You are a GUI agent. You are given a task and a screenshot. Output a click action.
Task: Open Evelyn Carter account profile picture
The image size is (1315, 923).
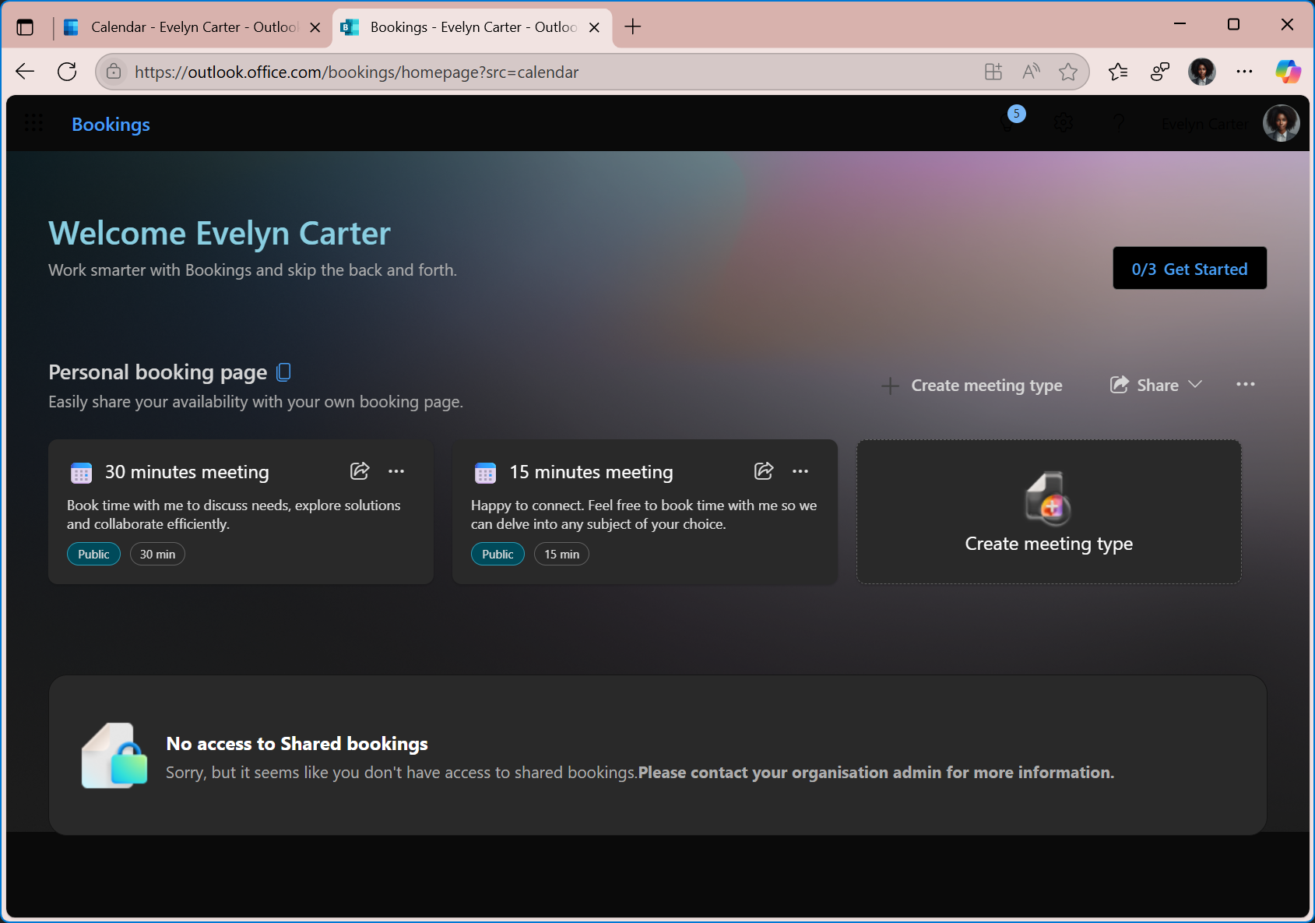(1281, 123)
